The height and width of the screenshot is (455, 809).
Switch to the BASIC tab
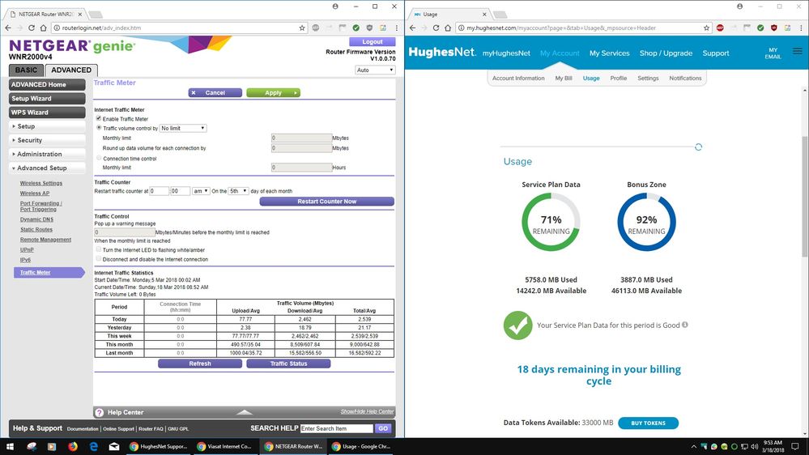pyautogui.click(x=27, y=70)
